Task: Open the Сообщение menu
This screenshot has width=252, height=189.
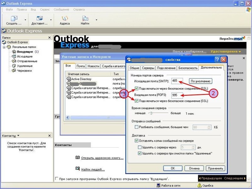Action: tap(61, 9)
